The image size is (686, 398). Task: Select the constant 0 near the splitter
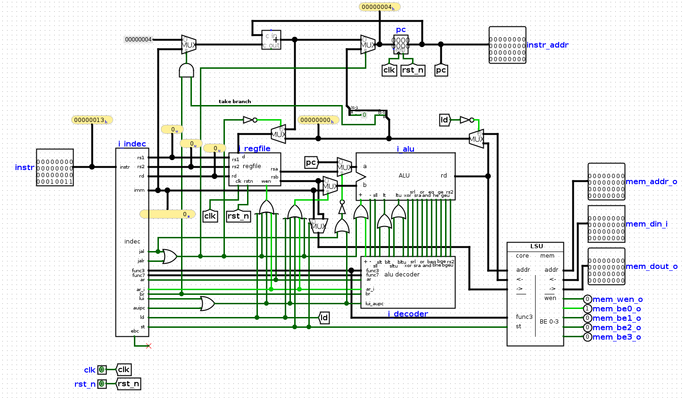364,115
